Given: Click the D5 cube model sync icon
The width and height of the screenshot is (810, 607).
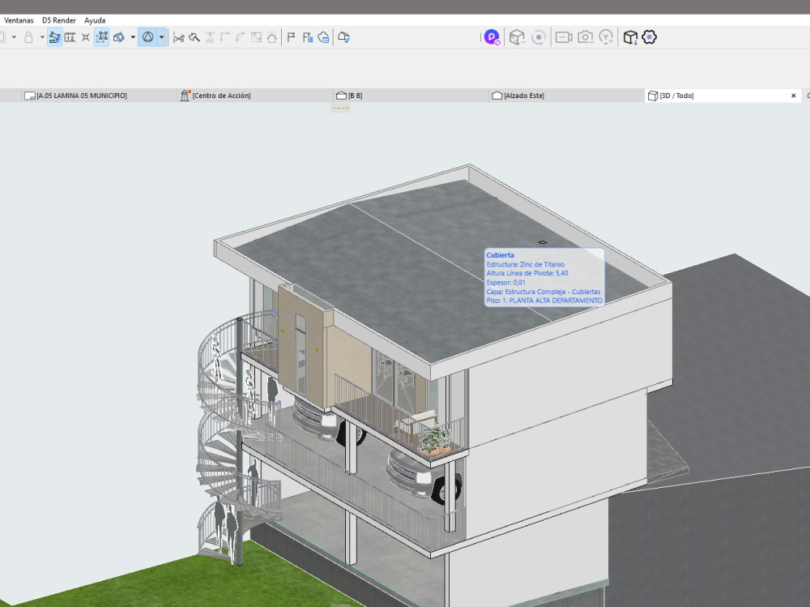Looking at the screenshot, I should coord(517,37).
